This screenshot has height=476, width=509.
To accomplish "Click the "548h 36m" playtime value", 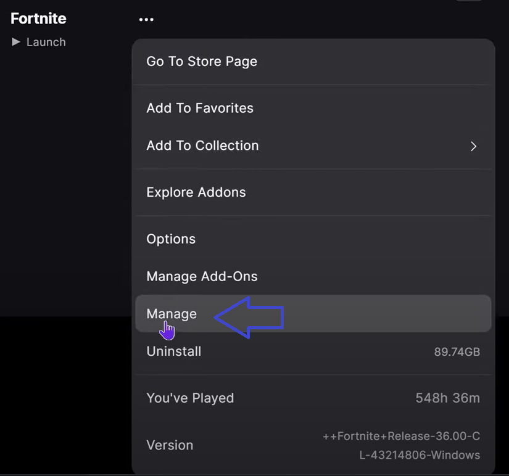I will point(447,398).
